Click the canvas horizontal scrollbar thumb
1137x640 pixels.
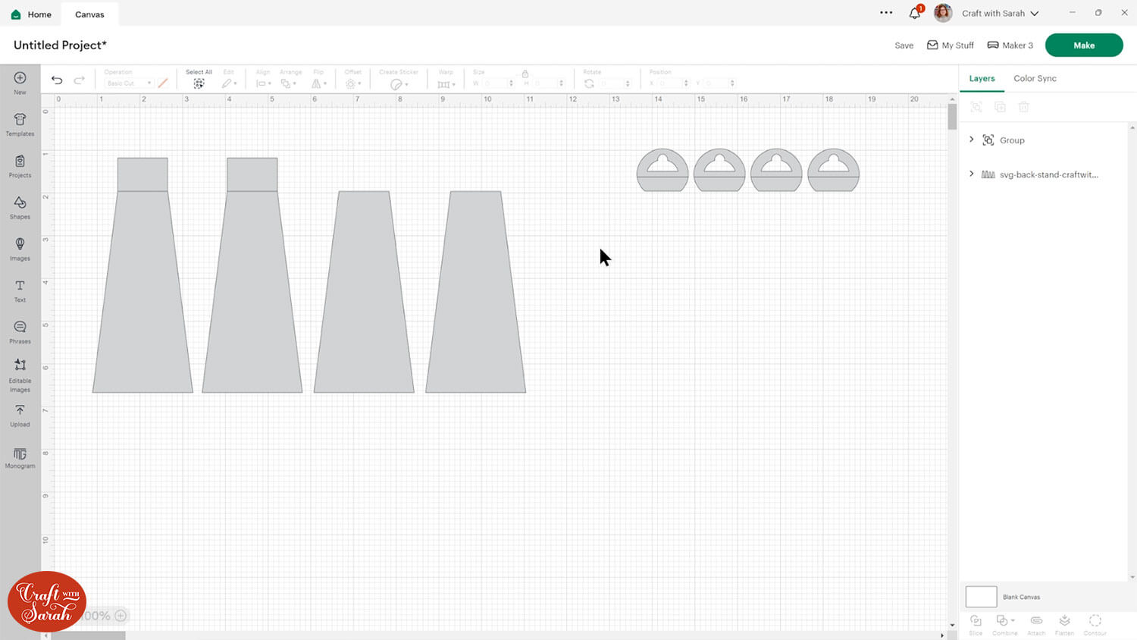click(88, 635)
